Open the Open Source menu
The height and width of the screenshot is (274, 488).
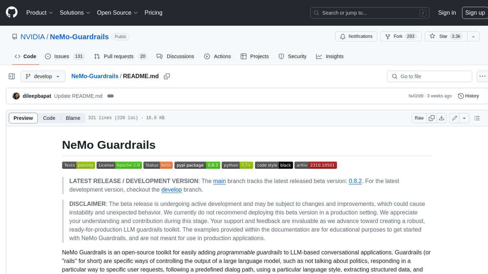pyautogui.click(x=117, y=13)
